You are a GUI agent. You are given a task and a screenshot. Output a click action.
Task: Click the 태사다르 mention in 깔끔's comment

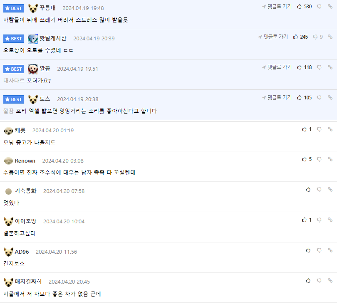point(14,81)
